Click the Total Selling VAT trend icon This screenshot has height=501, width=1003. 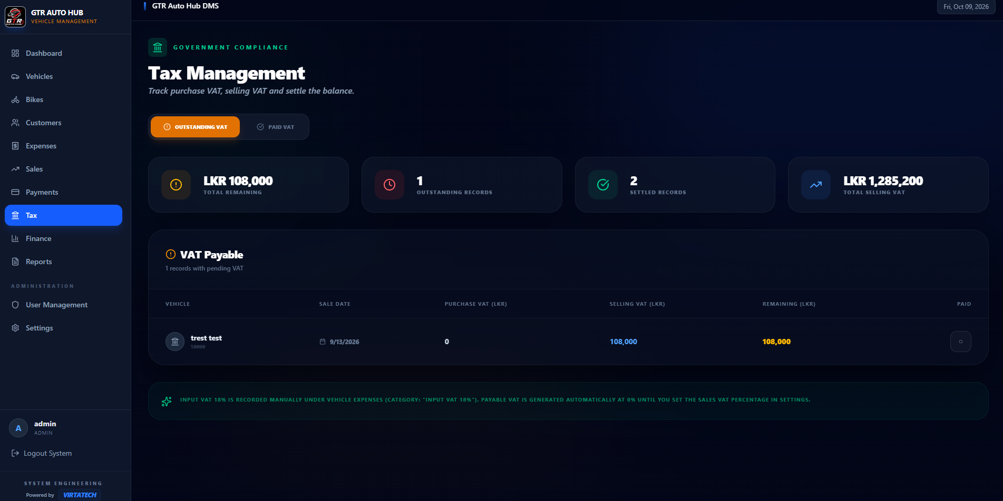point(816,185)
